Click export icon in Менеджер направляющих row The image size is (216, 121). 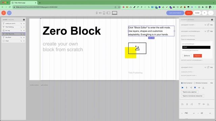pyautogui.click(x=208, y=31)
